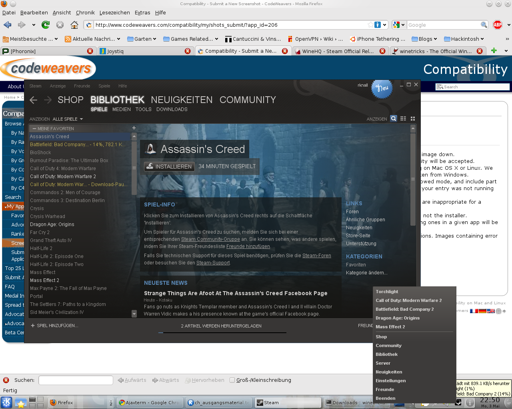The image size is (512, 409).
Task: Reload the page in Firefox
Action: [x=45, y=24]
